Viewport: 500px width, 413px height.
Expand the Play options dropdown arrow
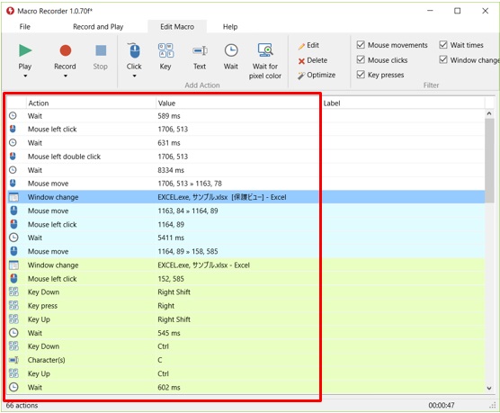tap(25, 76)
